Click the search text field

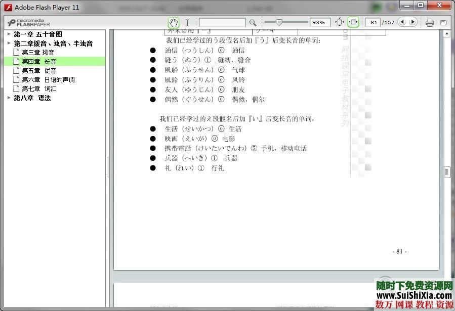222,22
